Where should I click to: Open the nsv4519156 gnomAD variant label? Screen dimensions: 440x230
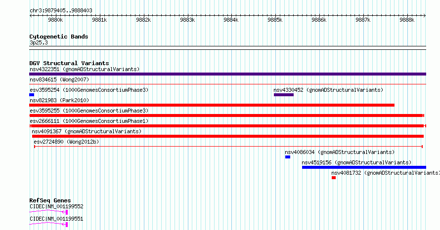pyautogui.click(x=356, y=162)
